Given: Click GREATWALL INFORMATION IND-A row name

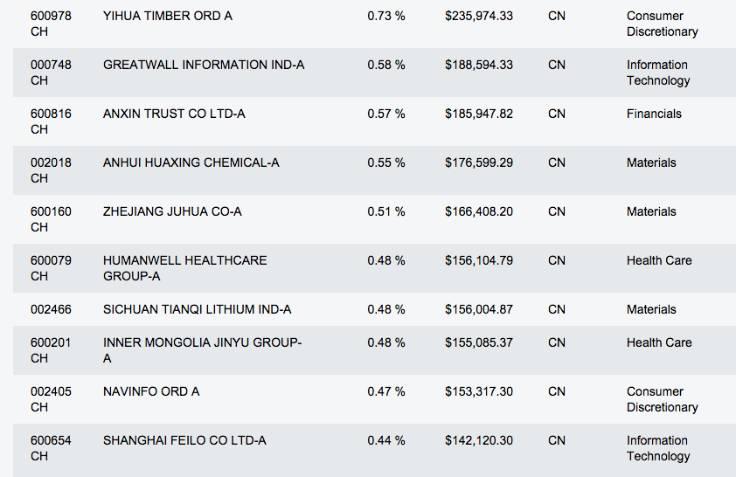Looking at the screenshot, I should (204, 65).
